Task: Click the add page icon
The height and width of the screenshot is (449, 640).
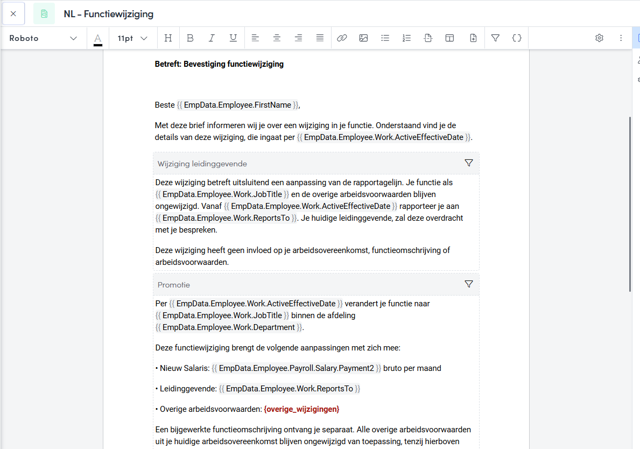Action: [473, 38]
